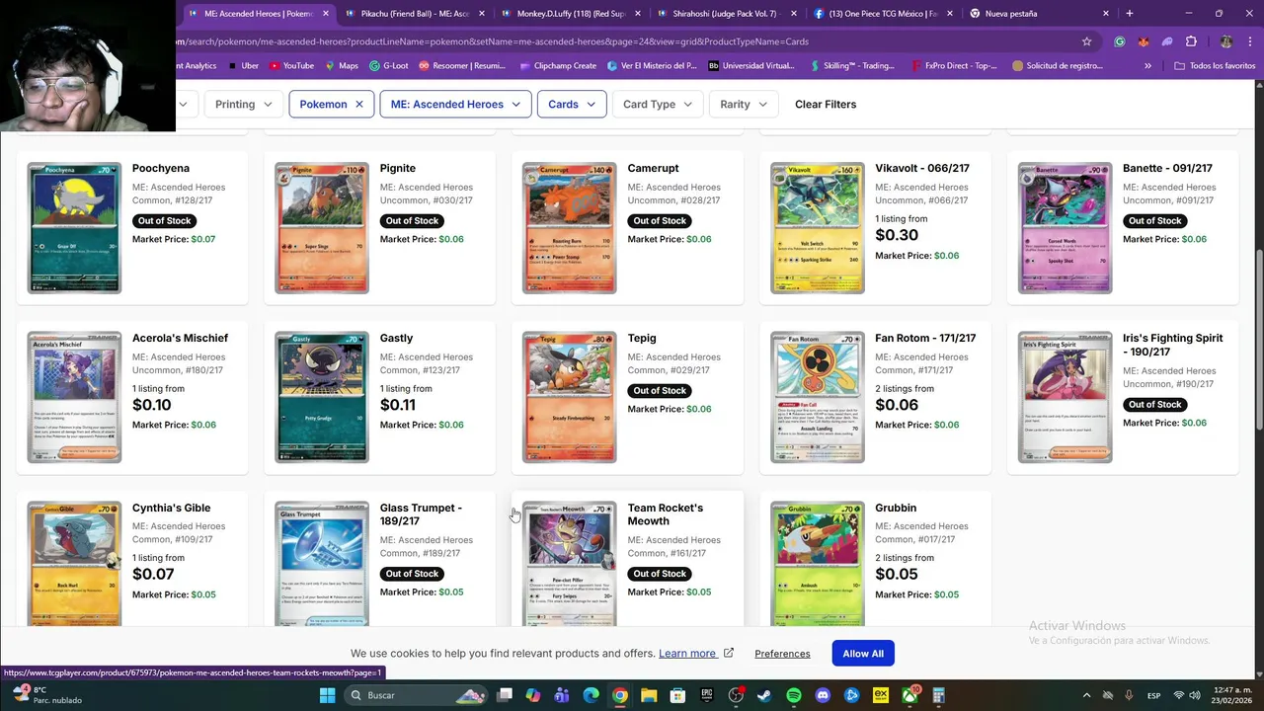Screen dimensions: 1264x711
Task: Expand the Card Type filter dropdown
Action: pyautogui.click(x=657, y=104)
